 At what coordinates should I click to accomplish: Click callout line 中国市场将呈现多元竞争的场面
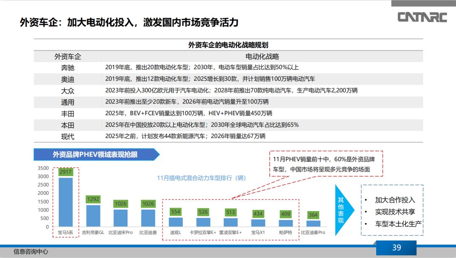pos(330,169)
